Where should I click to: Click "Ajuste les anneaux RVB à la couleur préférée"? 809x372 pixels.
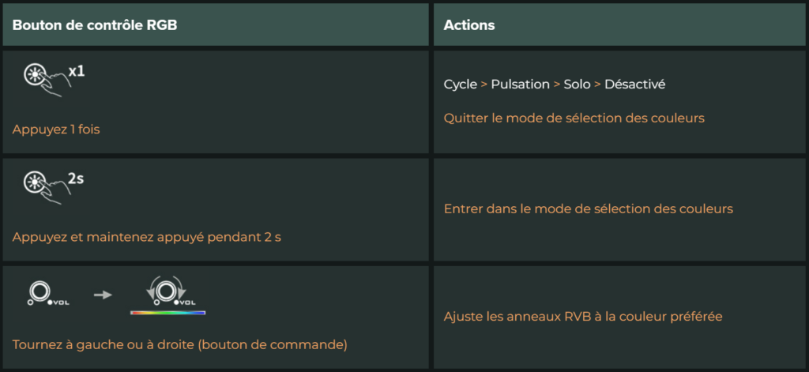pos(583,316)
